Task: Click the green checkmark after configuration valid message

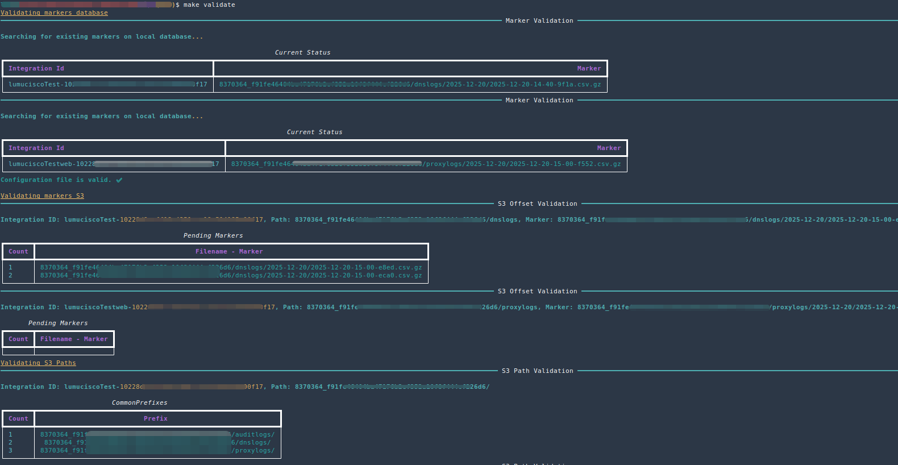Action: coord(119,180)
